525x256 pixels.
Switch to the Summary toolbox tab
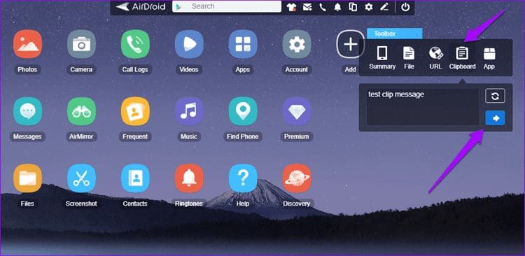[x=382, y=58]
